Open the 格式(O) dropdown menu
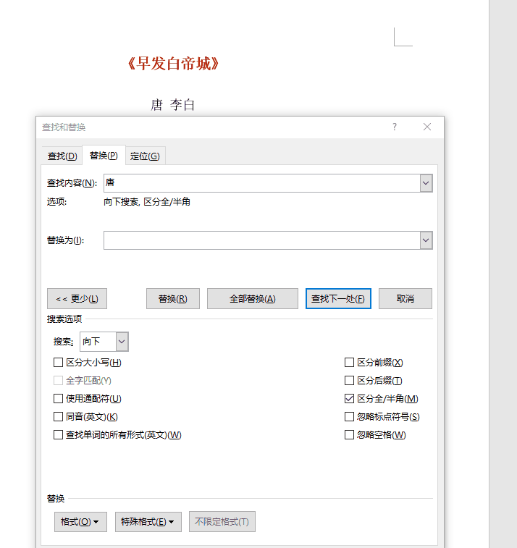 coord(80,522)
